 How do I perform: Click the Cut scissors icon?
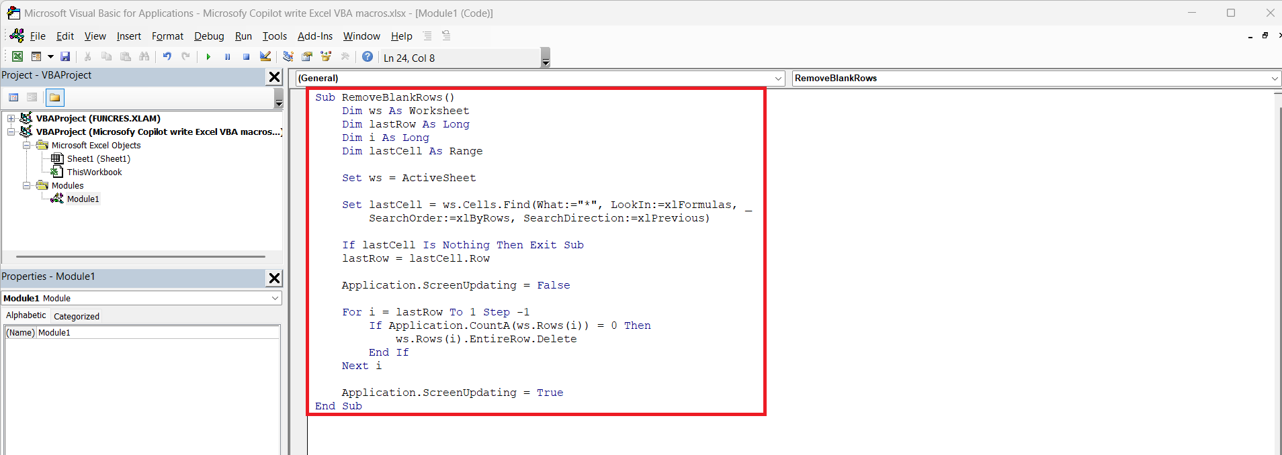point(87,57)
